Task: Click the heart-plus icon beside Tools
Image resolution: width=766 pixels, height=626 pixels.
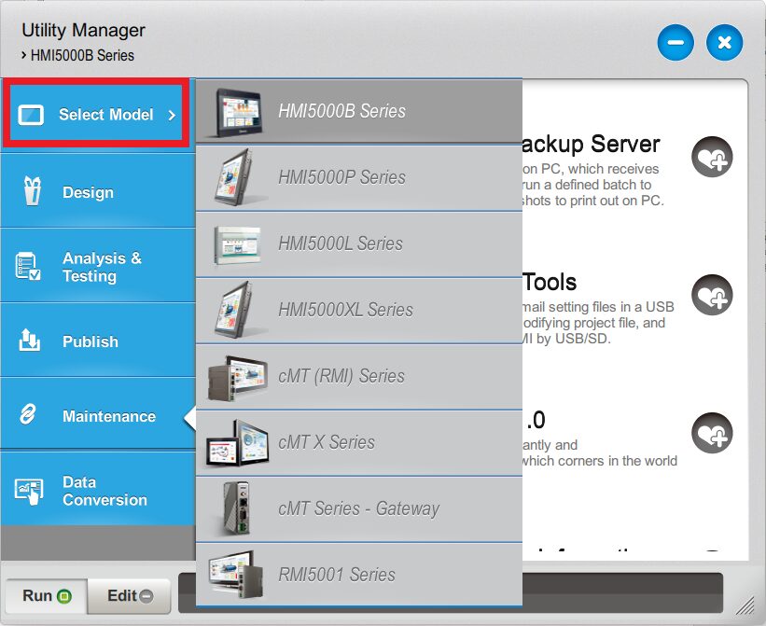Action: coord(712,295)
